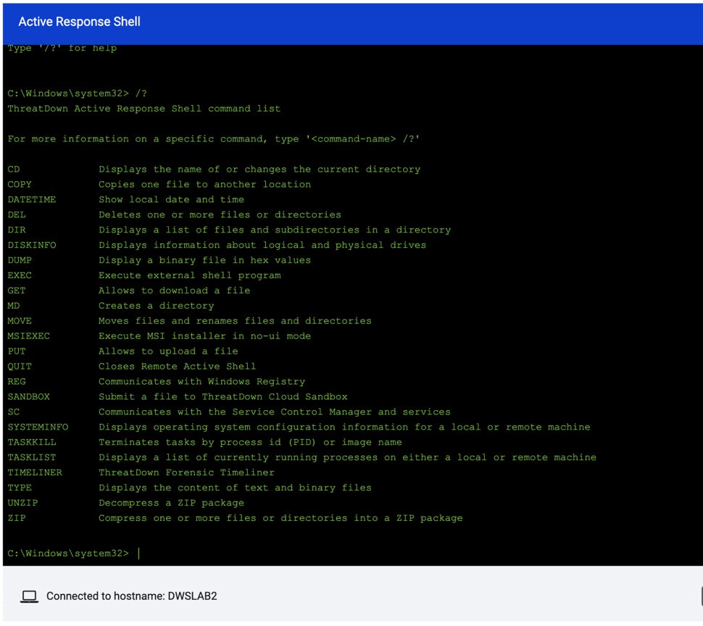Image resolution: width=703 pixels, height=626 pixels.
Task: Click the shell prompt input line at bottom
Action: click(74, 554)
